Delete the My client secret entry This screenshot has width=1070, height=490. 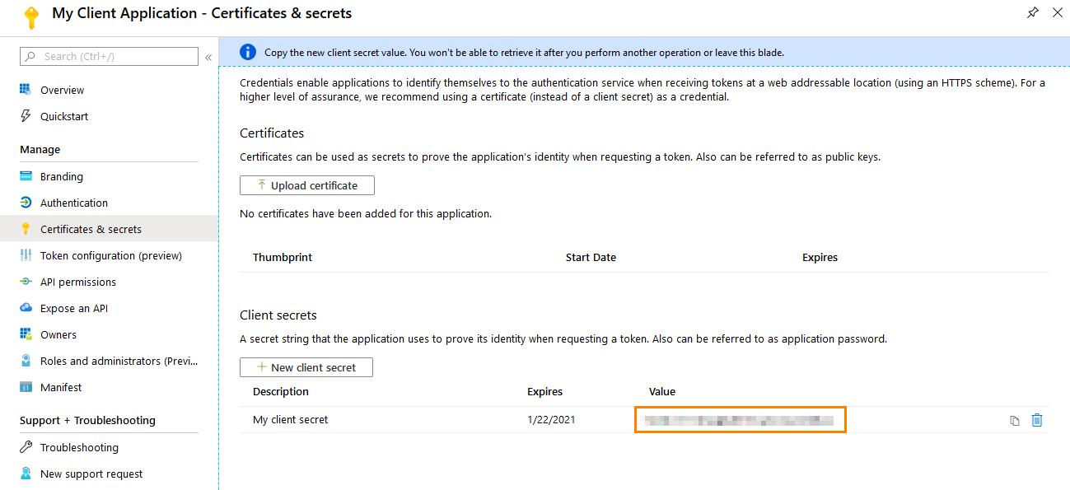(x=1037, y=419)
